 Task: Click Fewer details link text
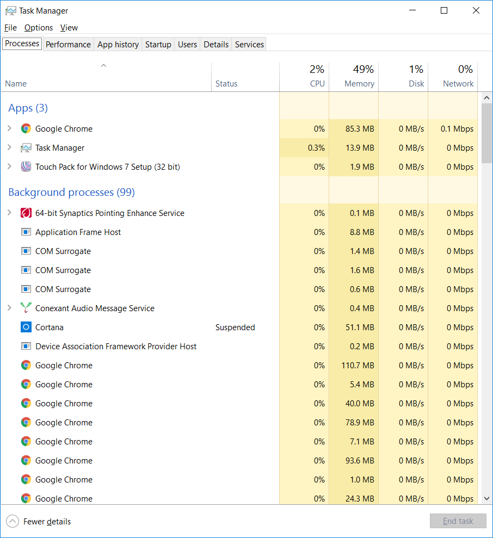tap(47, 522)
